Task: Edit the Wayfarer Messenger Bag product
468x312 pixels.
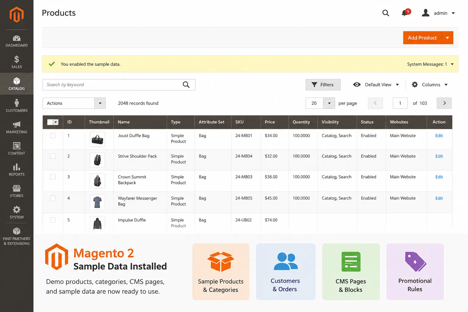Action: tap(439, 198)
